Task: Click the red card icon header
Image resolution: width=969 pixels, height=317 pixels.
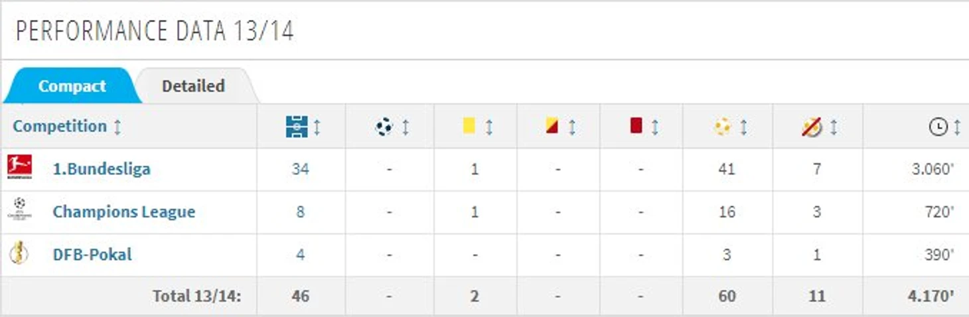Action: tap(636, 125)
